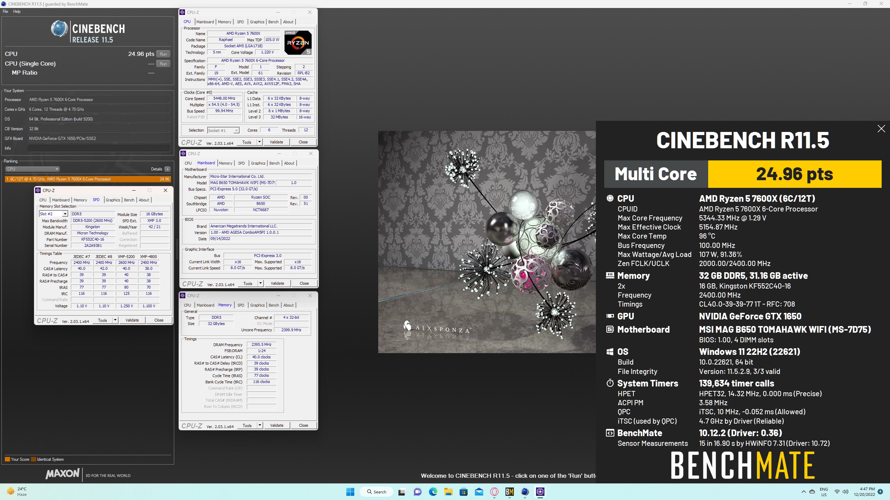Open the Cinebench globe taskbar icon
Screen dimensions: 890x500
pos(525,492)
